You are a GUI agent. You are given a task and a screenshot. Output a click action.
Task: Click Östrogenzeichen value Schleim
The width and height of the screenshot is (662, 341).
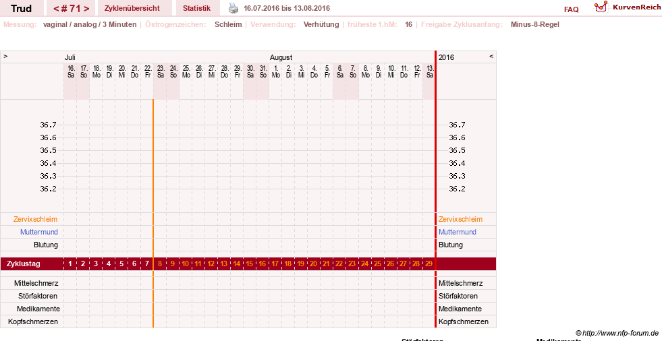pos(228,24)
